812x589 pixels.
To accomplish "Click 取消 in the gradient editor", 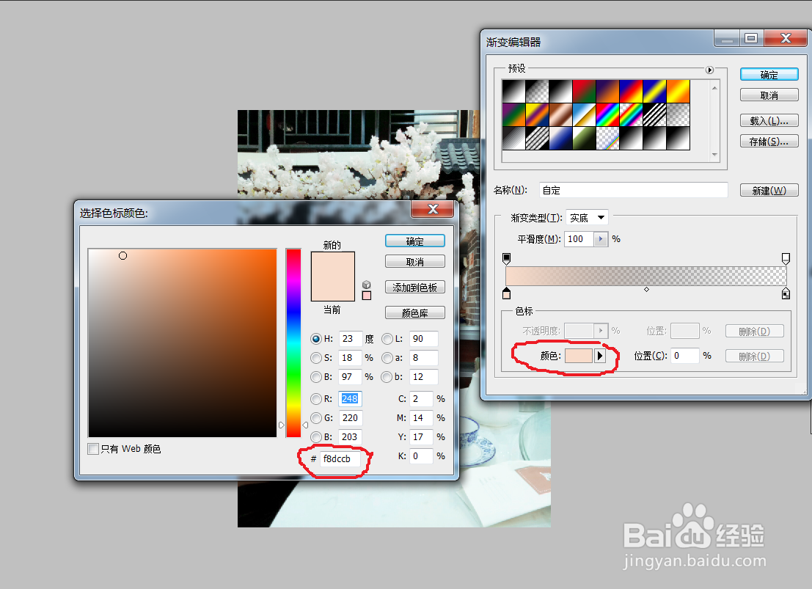I will (x=769, y=95).
